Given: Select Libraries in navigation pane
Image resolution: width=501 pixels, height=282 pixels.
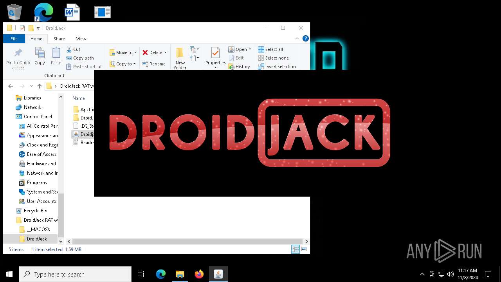Looking at the screenshot, I should click(x=32, y=98).
